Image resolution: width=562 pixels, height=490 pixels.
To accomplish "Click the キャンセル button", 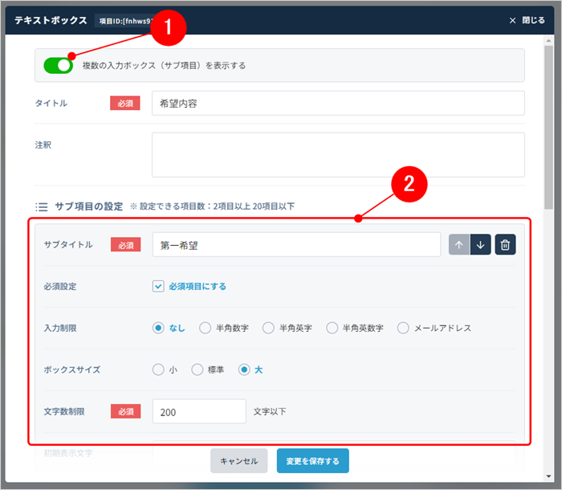I will pyautogui.click(x=238, y=461).
